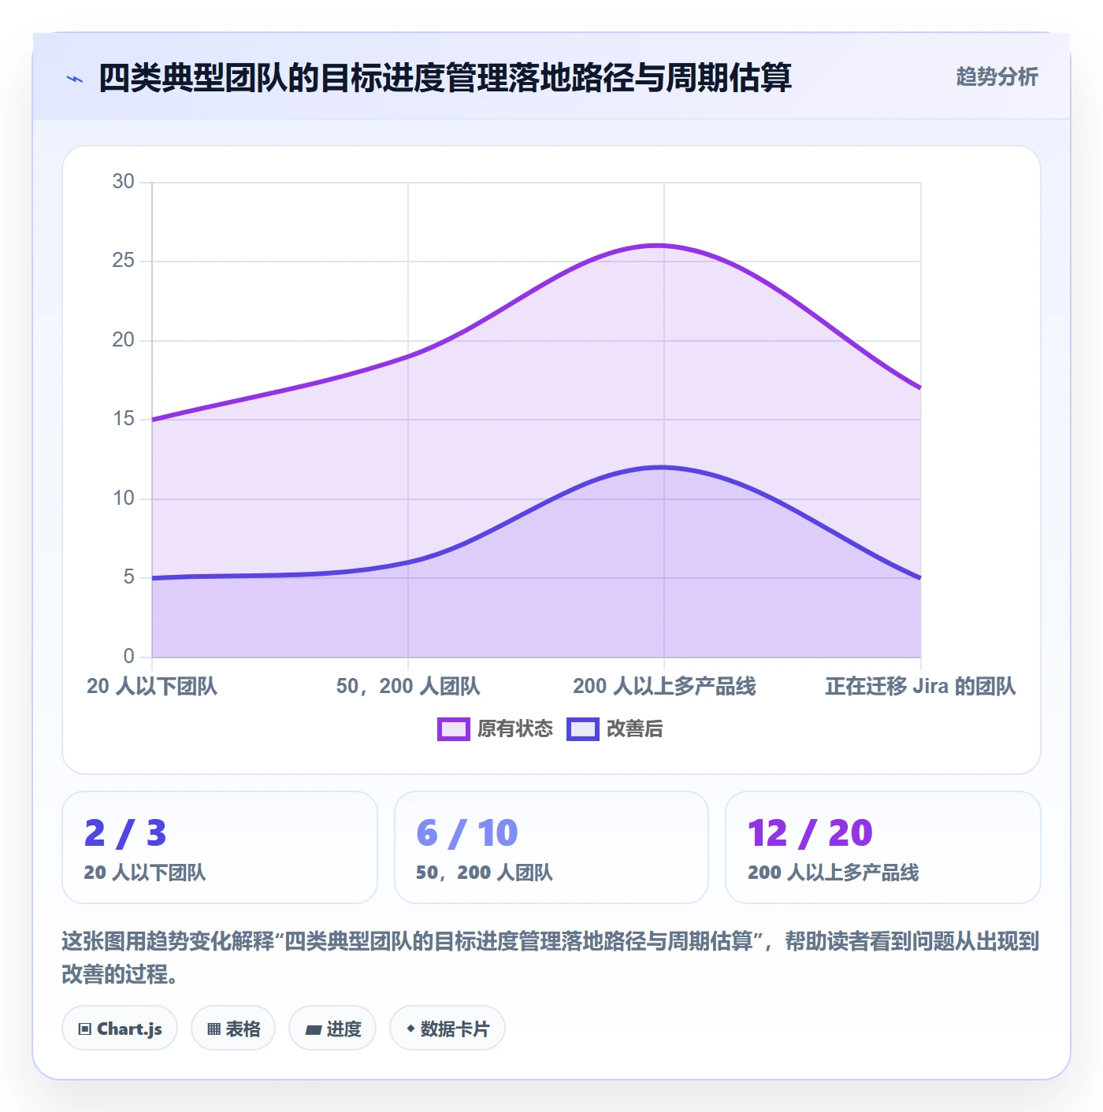Click the y-axis value 5
The image size is (1103, 1112).
tap(129, 577)
